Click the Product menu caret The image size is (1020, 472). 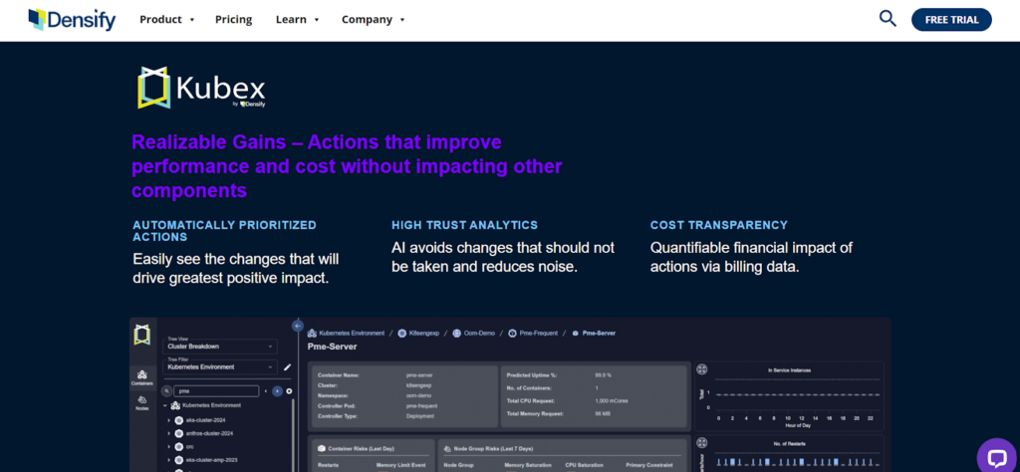pos(192,20)
